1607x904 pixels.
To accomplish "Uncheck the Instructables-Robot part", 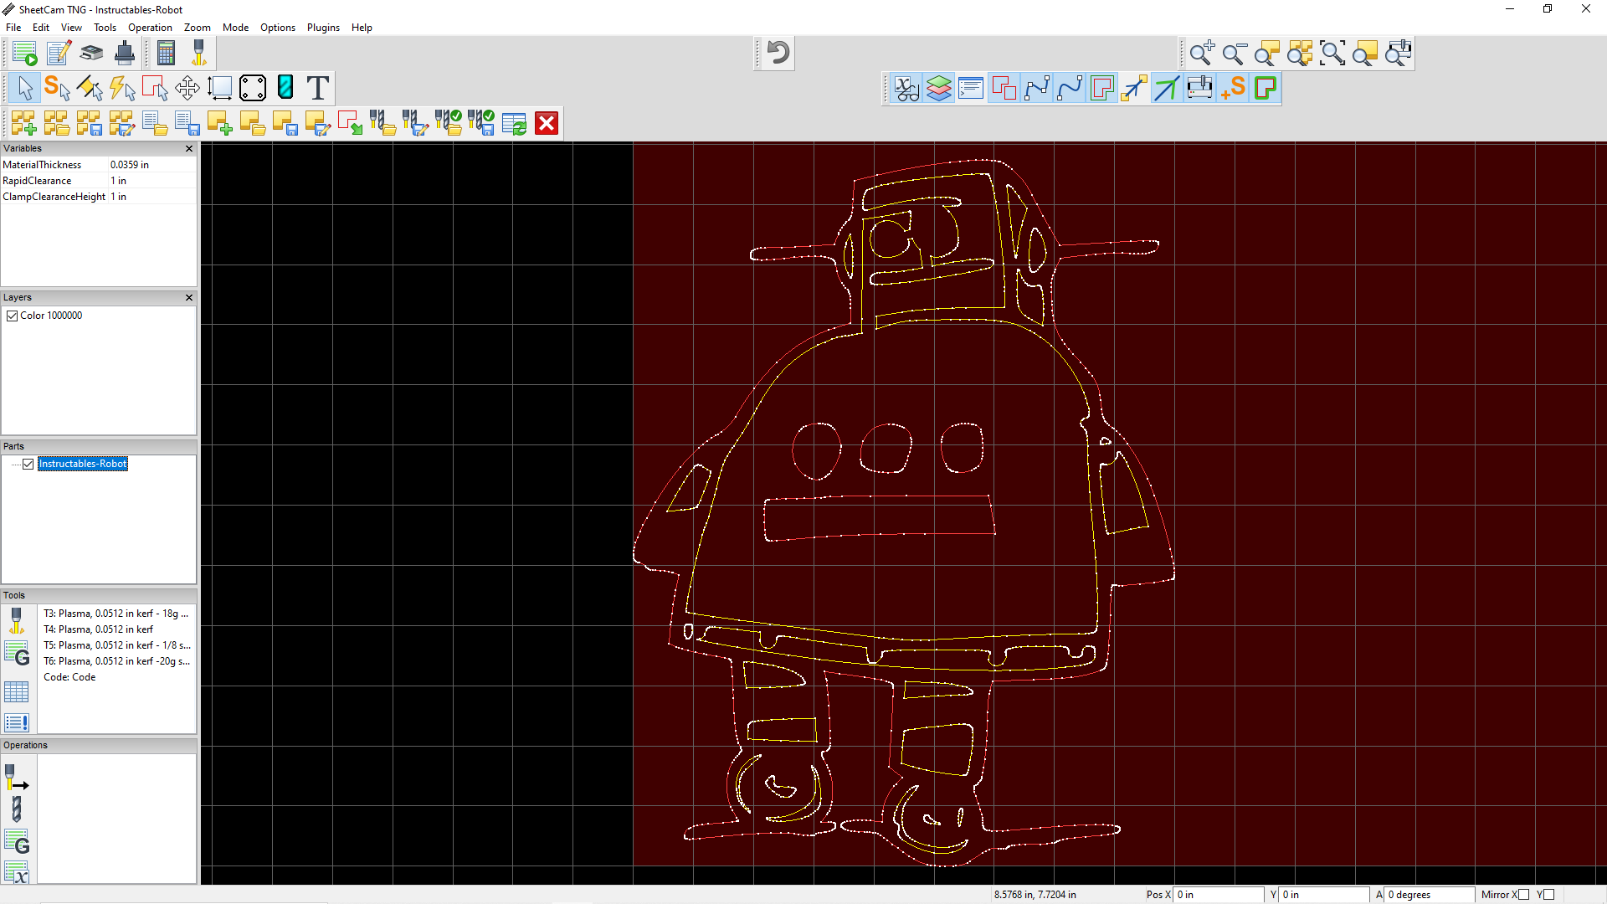I will 28,464.
